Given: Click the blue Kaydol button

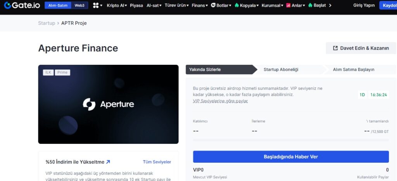Looking at the screenshot, I should (388, 5).
